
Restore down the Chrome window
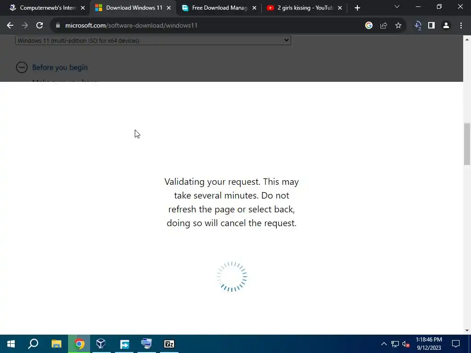(439, 6)
